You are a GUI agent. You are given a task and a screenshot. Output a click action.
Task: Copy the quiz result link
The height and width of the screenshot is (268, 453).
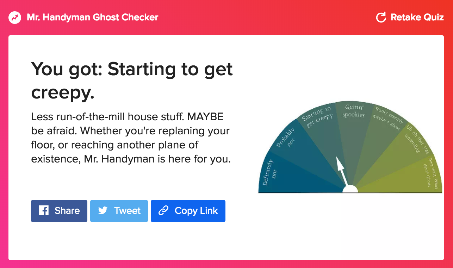188,211
